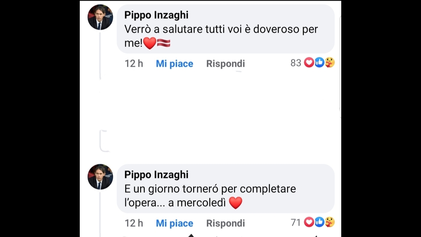The width and height of the screenshot is (421, 237).
Task: Click the red heart emoji after 'a mercoledì'
Action: click(x=235, y=202)
